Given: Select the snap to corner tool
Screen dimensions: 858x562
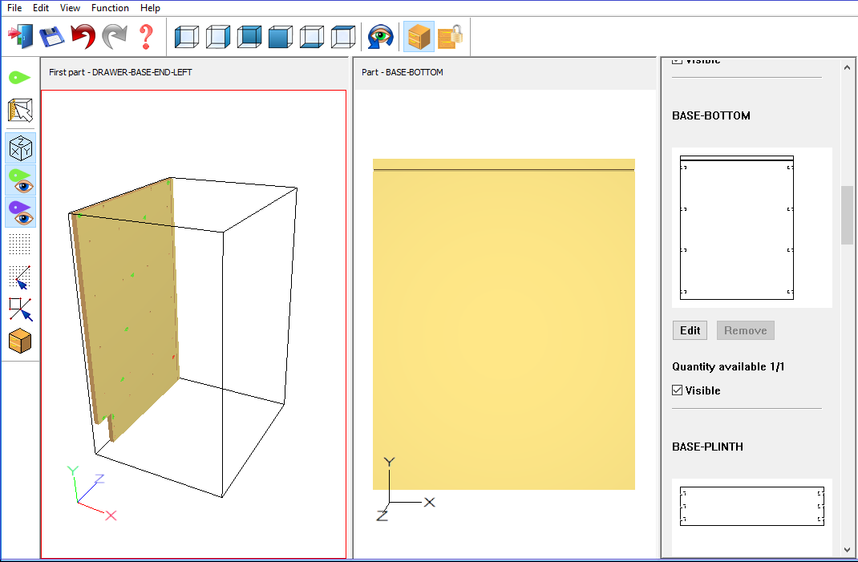Looking at the screenshot, I should coord(20,309).
